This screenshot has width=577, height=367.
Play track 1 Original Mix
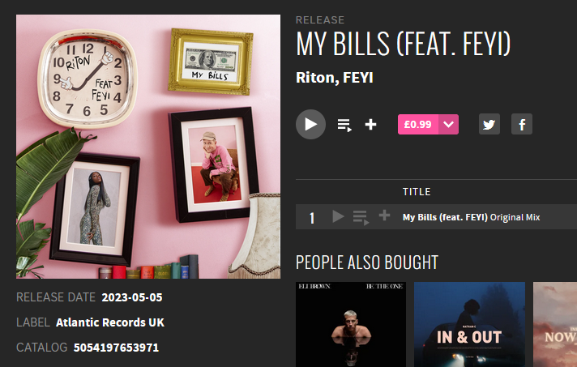coord(338,216)
